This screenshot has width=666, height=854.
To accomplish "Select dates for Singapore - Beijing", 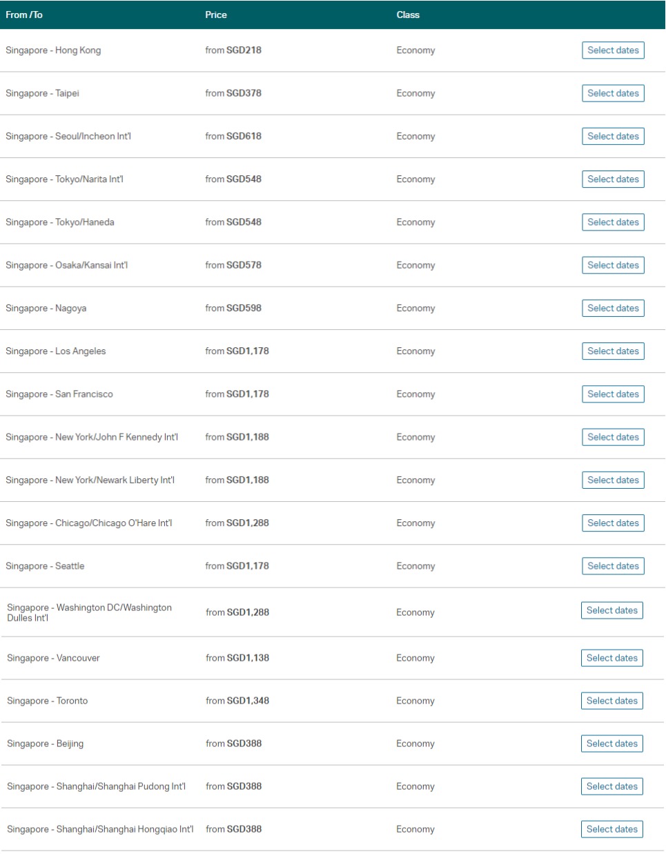I will (x=612, y=744).
